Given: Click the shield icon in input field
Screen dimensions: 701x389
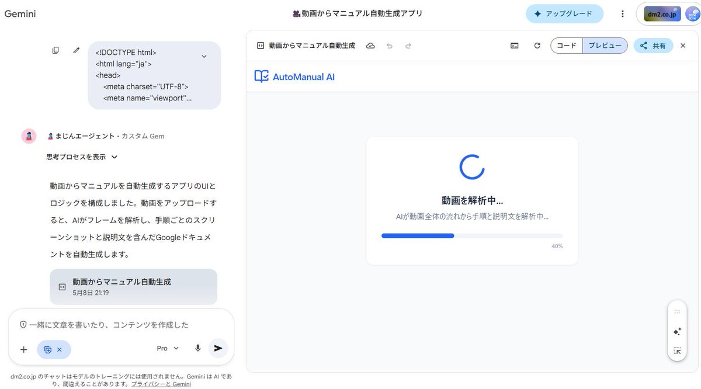Looking at the screenshot, I should 23,325.
